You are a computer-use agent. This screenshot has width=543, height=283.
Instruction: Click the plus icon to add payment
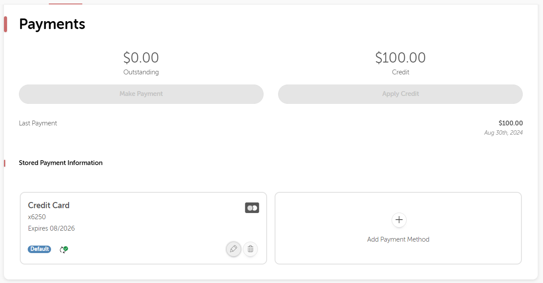point(399,220)
